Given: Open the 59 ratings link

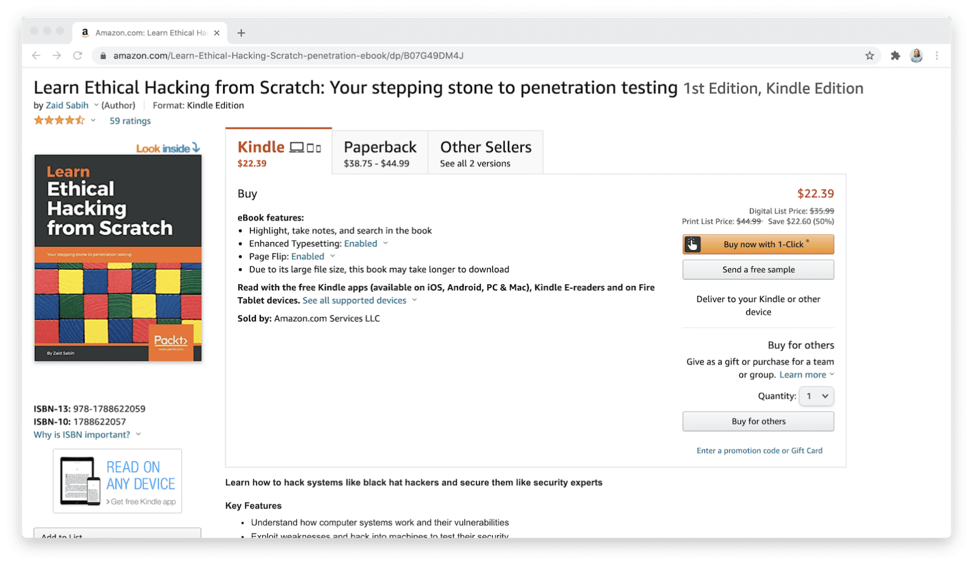Looking at the screenshot, I should pyautogui.click(x=130, y=121).
